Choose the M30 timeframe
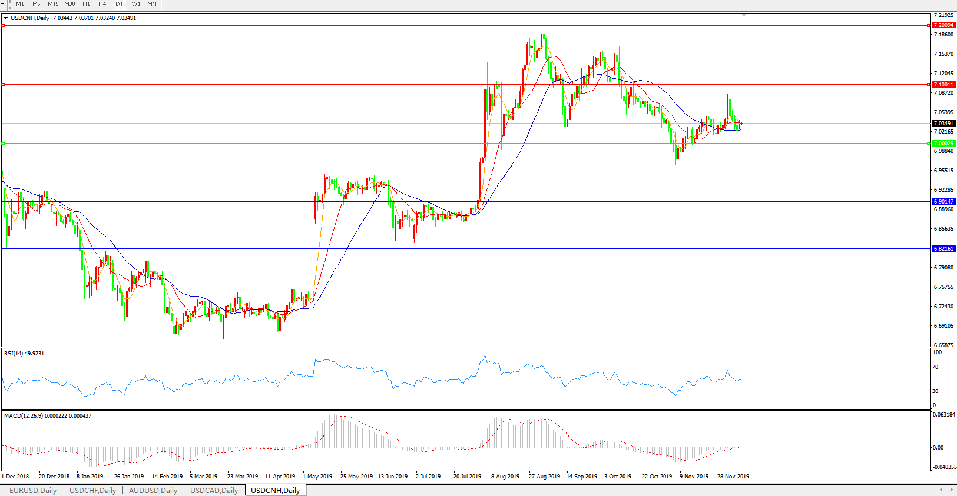This screenshot has height=496, width=957. (69, 4)
